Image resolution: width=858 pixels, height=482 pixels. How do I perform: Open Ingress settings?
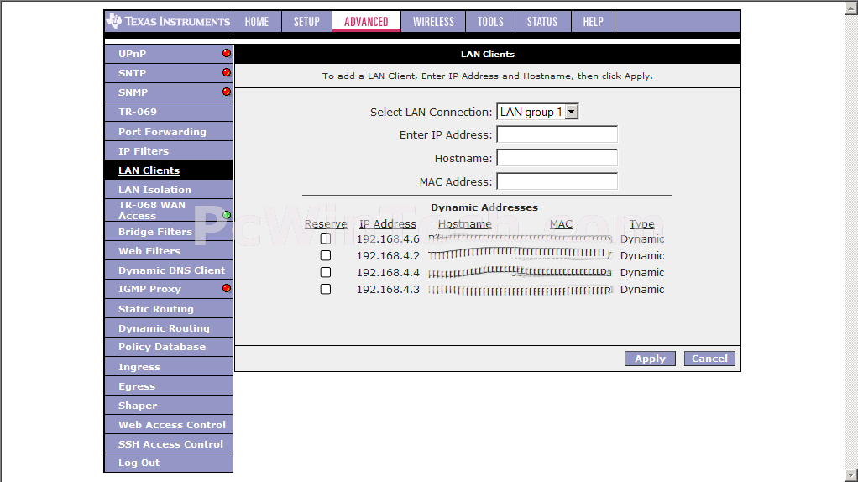[x=169, y=367]
